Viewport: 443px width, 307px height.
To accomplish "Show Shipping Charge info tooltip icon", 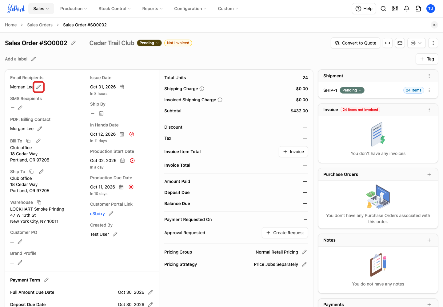I will click(202, 89).
